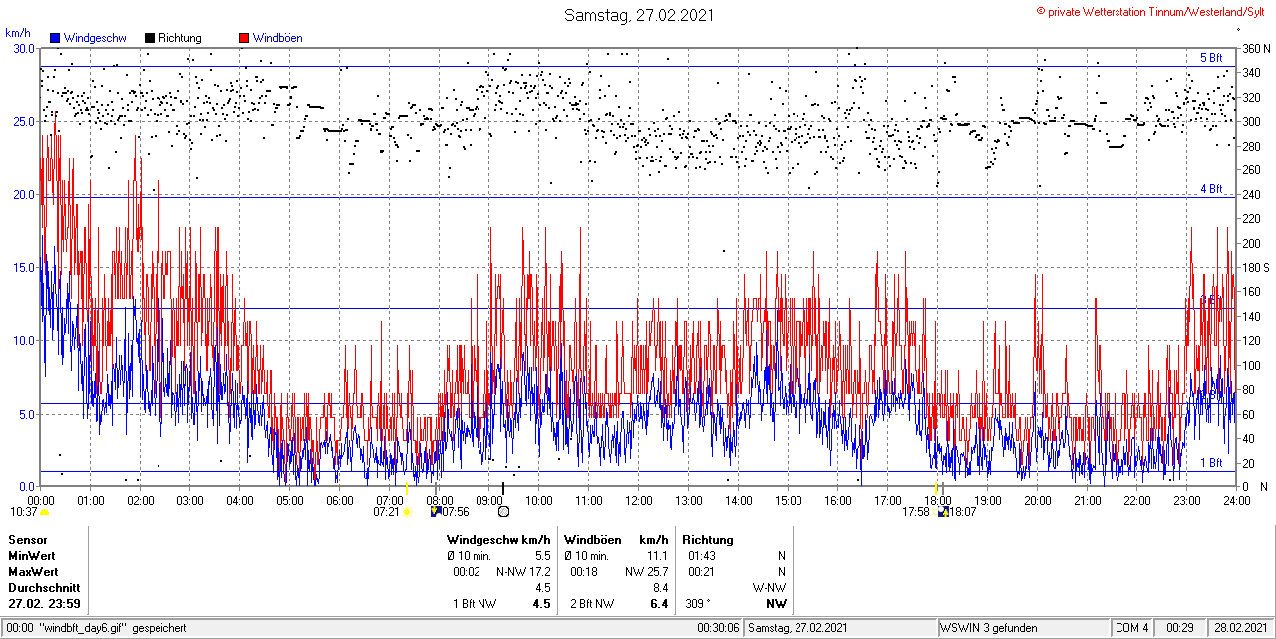Click the windbft_day6.gif gespeichert status message
Viewport: 1276px width, 639px height.
coord(96,628)
